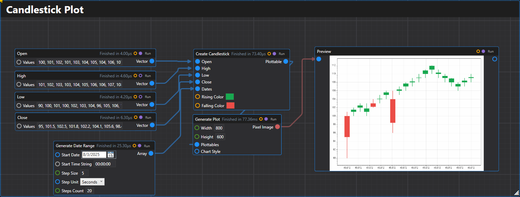Click the High node's Values input port
The image size is (520, 197).
19,84
